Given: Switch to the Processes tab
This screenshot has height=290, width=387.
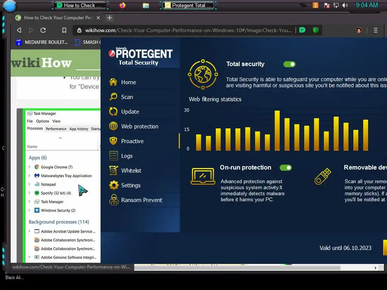Looking at the screenshot, I should [x=35, y=128].
